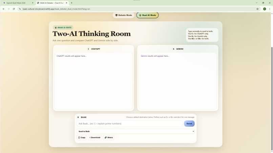The width and height of the screenshot is (273, 153).
Task: Click the B icon beside BAAK
Action: pos(78,117)
